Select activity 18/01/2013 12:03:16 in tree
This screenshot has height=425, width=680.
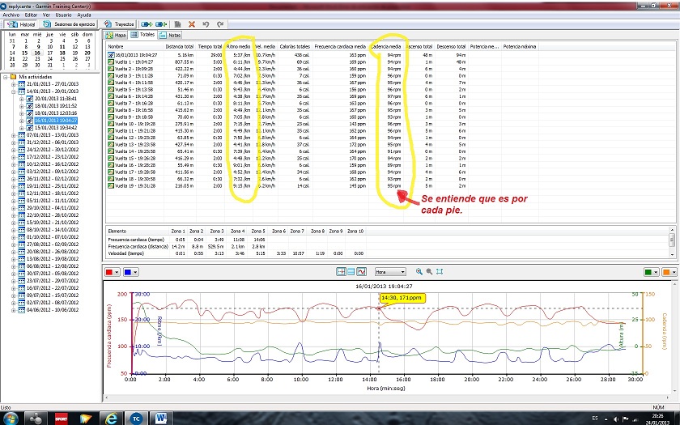click(x=56, y=113)
